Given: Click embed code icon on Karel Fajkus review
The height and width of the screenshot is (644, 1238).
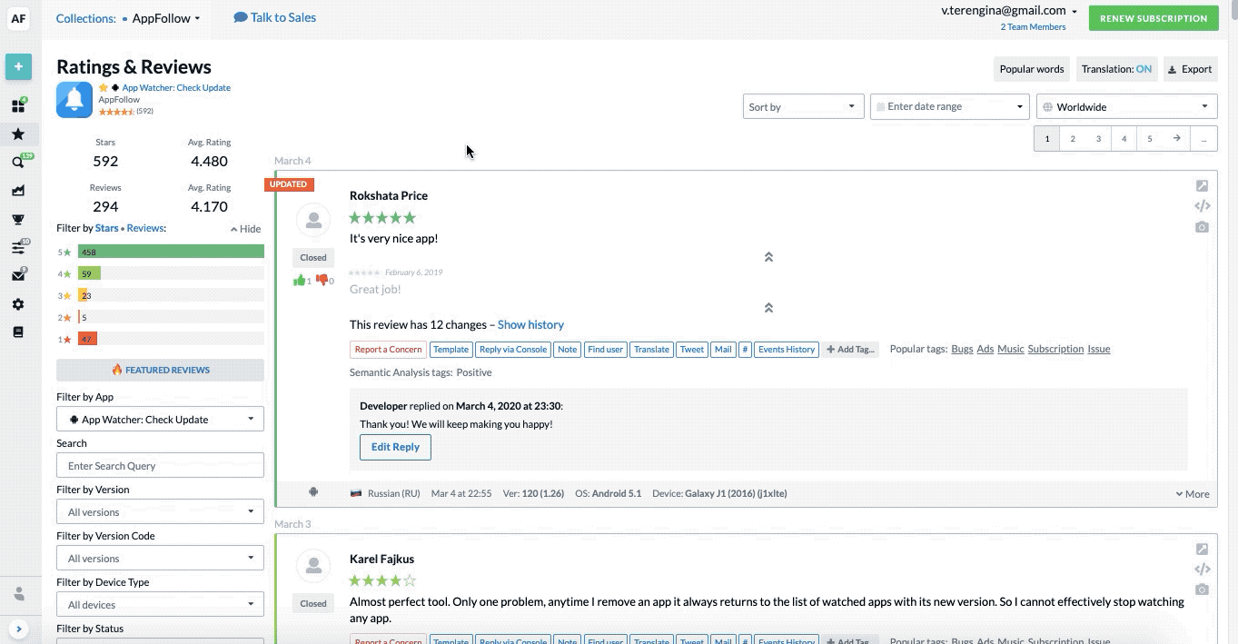Looking at the screenshot, I should tap(1202, 570).
